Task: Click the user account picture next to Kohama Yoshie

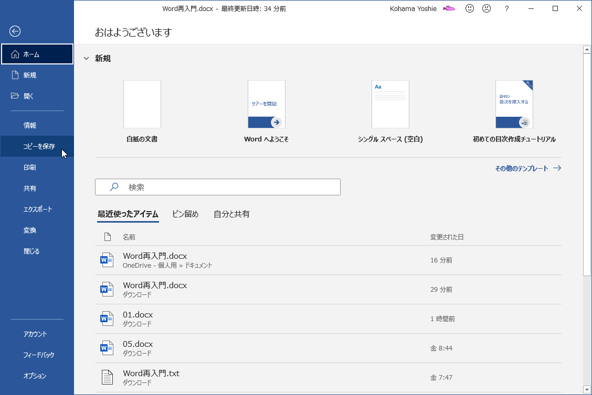Action: pyautogui.click(x=449, y=9)
